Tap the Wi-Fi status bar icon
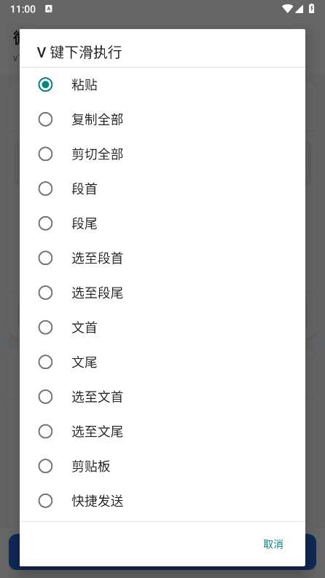The image size is (325, 578). 287,9
